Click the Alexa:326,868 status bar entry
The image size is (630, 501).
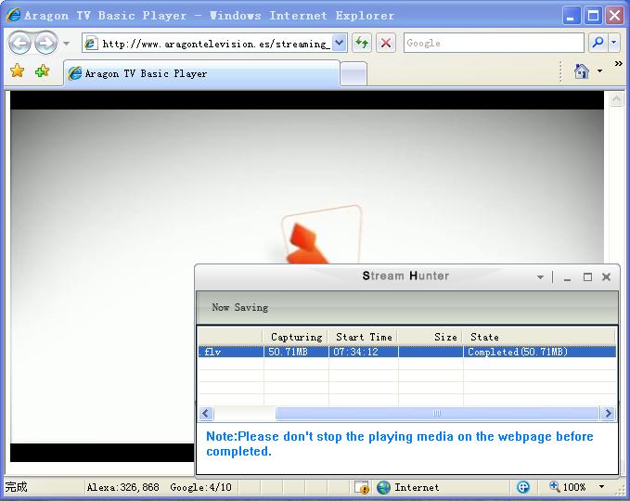[123, 487]
